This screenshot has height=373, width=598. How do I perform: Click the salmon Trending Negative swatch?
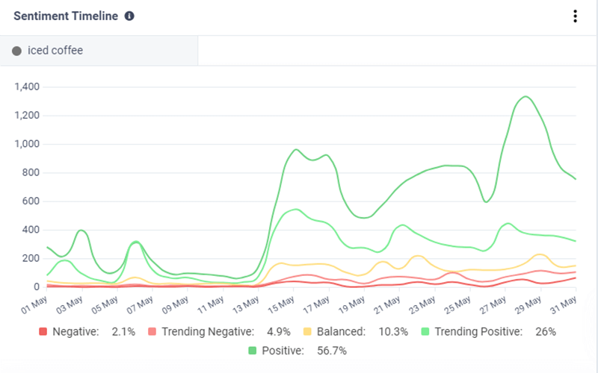pyautogui.click(x=152, y=331)
